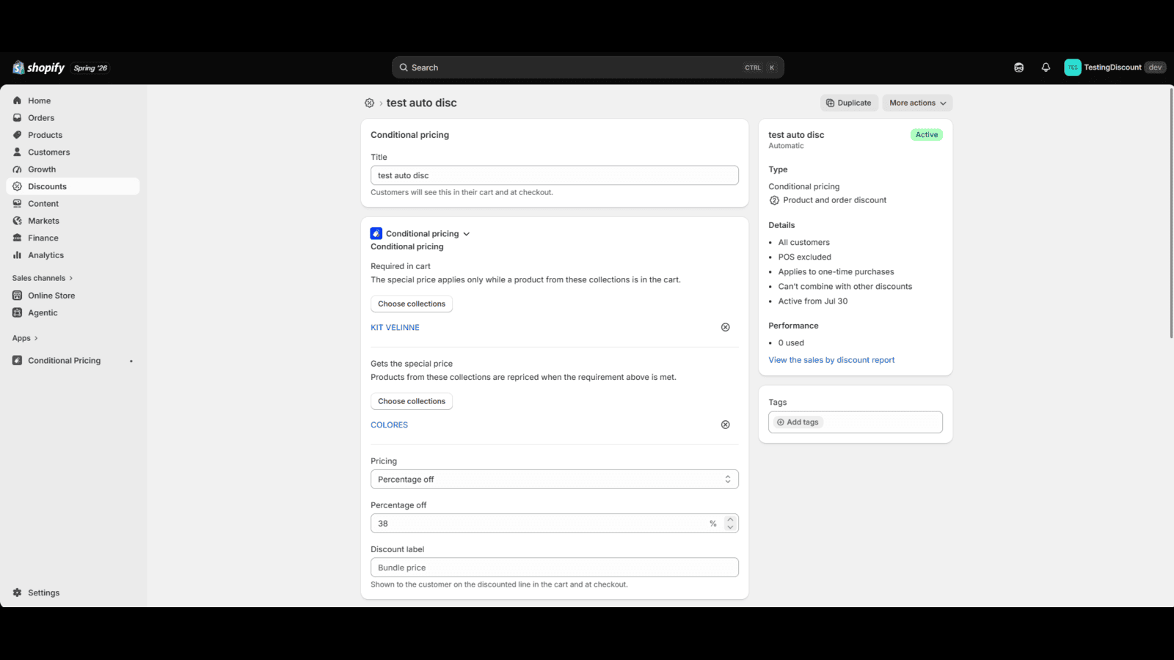Click the Finance bank icon

click(18, 238)
